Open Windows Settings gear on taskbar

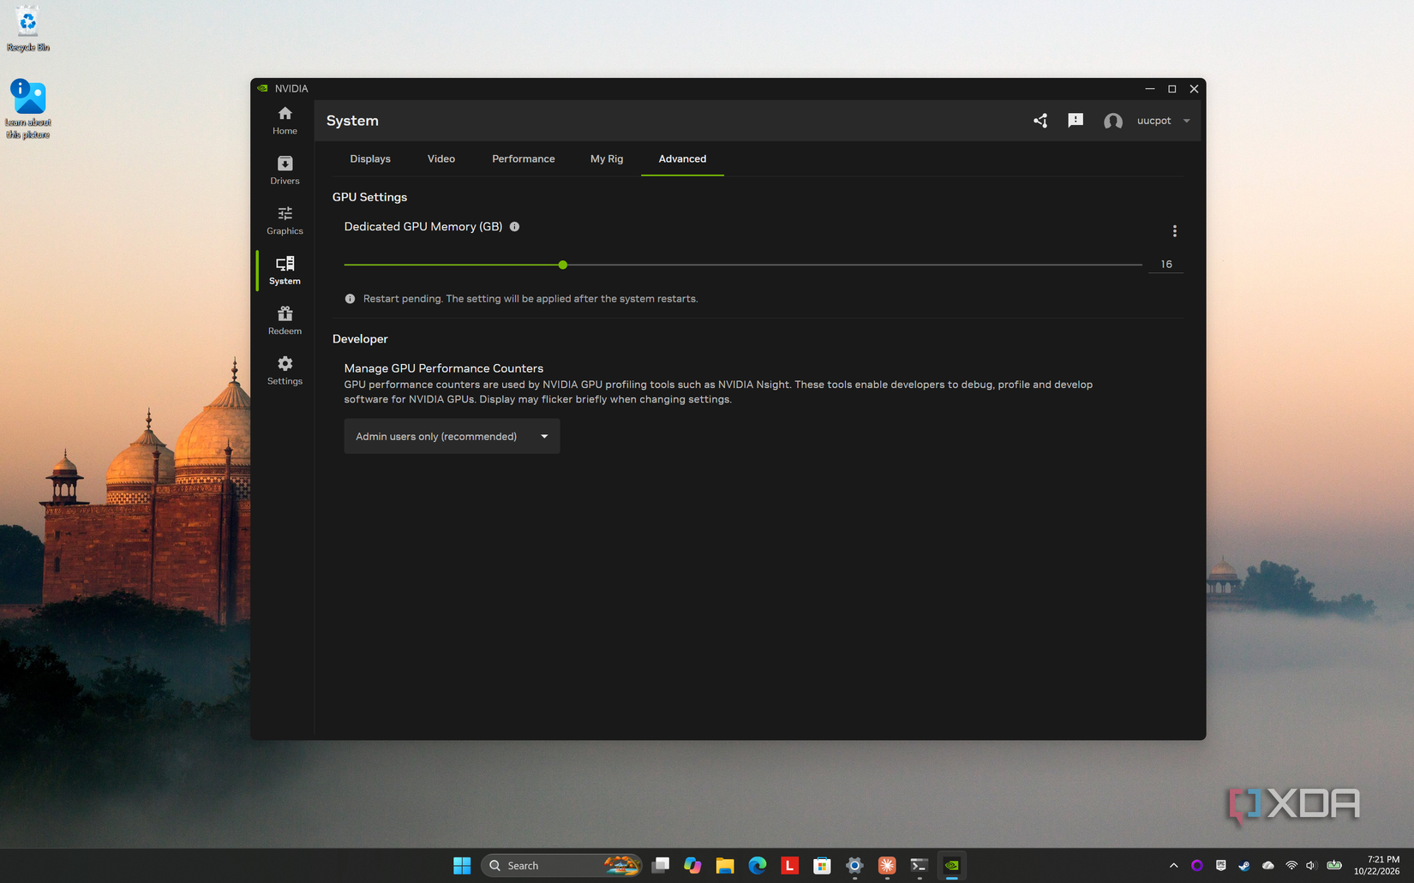(x=854, y=865)
